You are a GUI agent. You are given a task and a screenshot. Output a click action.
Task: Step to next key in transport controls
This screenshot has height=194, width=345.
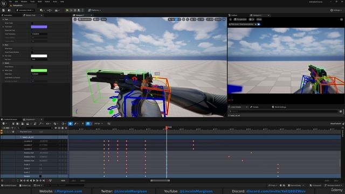40,181
